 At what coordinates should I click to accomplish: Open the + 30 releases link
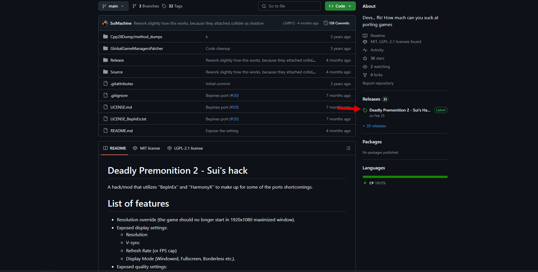click(374, 126)
